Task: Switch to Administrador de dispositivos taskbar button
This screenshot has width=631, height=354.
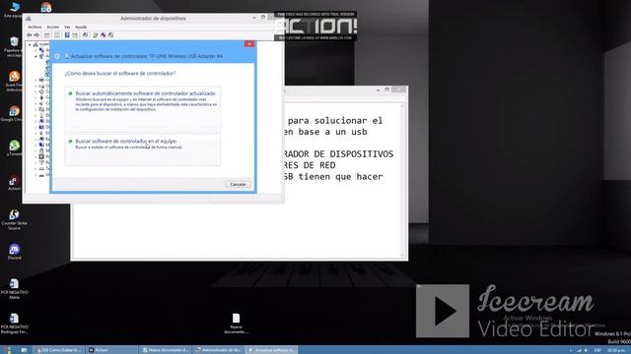Action: pos(219,350)
